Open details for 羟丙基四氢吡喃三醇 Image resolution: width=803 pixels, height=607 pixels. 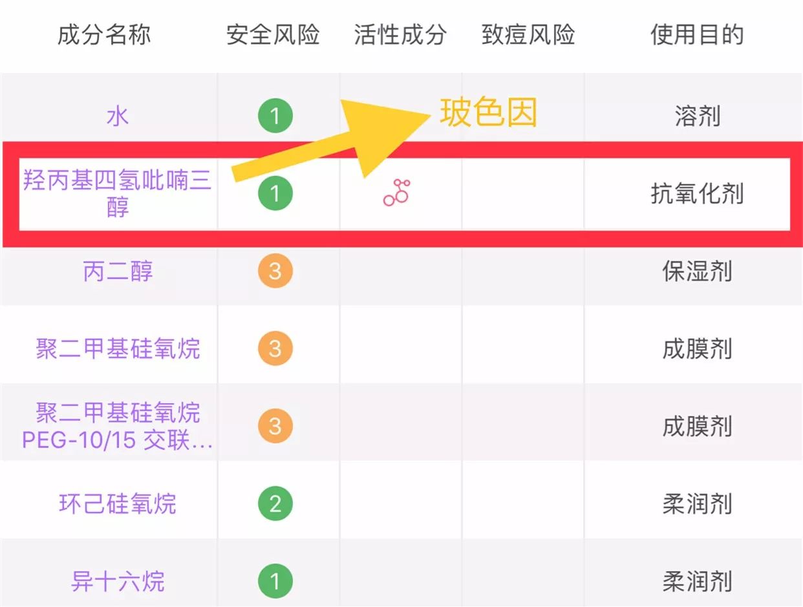pyautogui.click(x=116, y=193)
